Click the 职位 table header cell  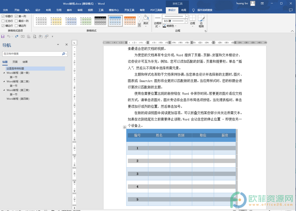(x=203, y=135)
